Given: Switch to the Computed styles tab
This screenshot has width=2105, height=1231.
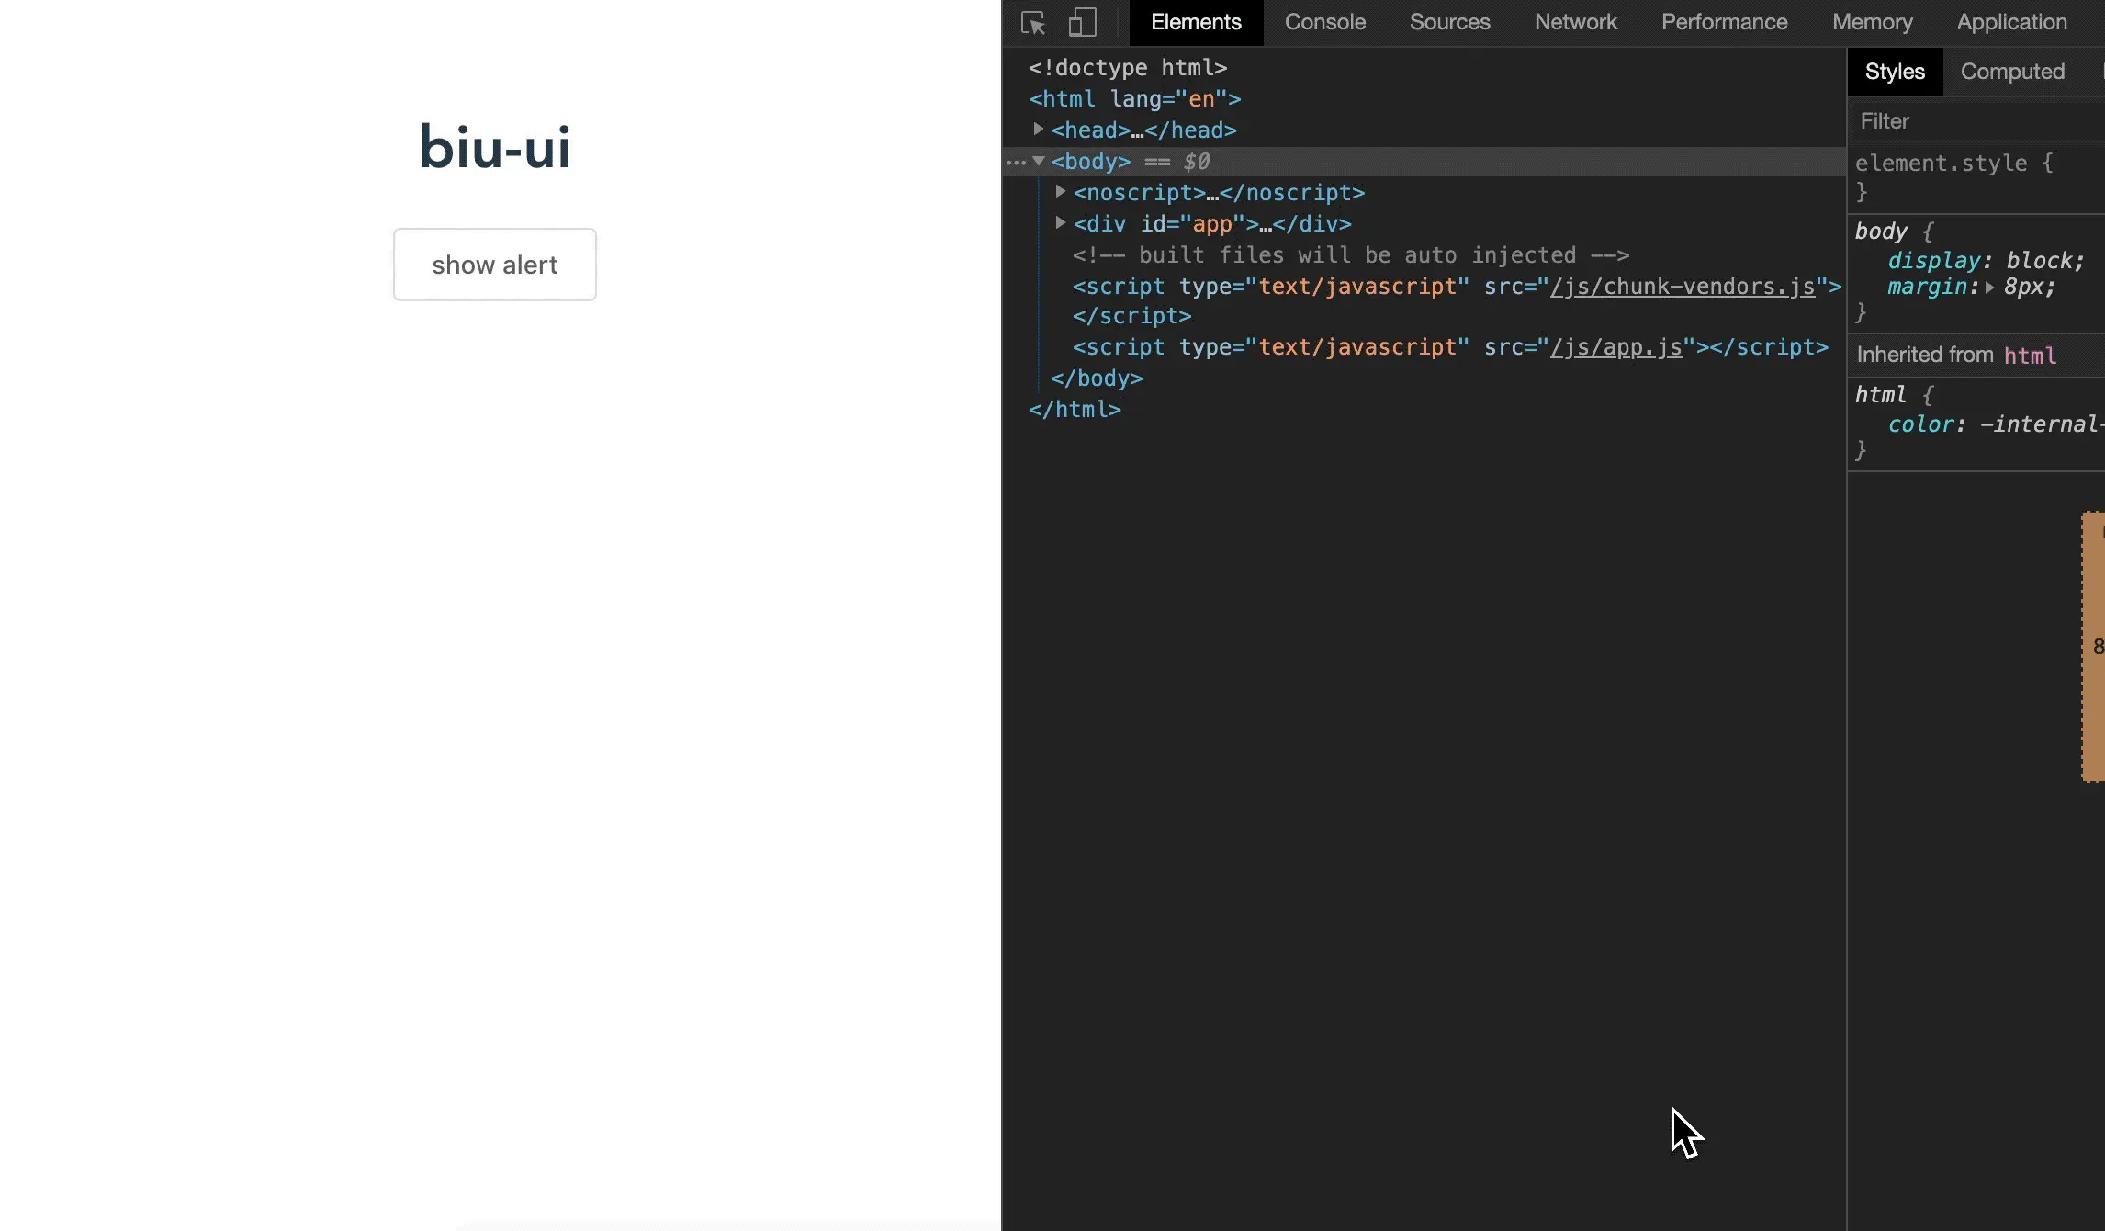Looking at the screenshot, I should coord(2012,72).
